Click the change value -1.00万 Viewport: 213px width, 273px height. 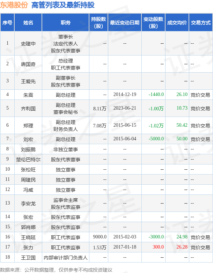156,109
